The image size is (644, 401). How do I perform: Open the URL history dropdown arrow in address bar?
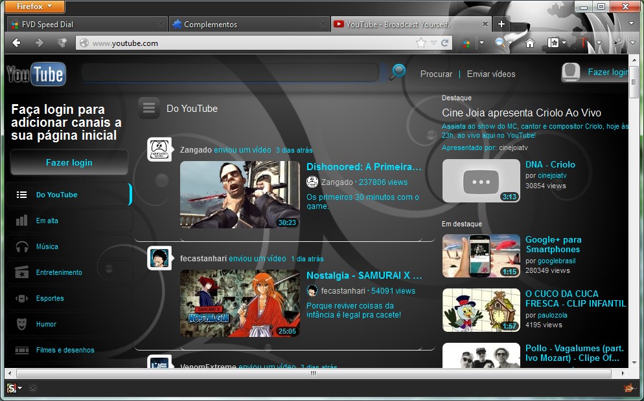(x=433, y=43)
